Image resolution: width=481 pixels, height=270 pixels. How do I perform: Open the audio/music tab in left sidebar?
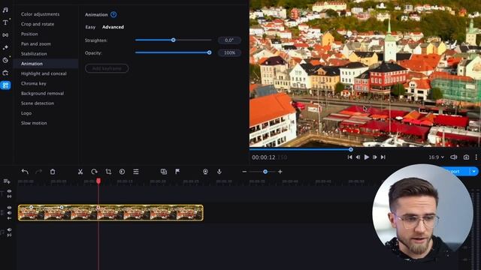click(5, 10)
